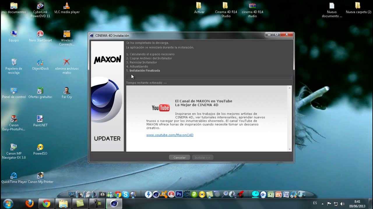373x209 pixels.
Task: Open the 'mis documentos' desktop folder
Action: coord(14,8)
